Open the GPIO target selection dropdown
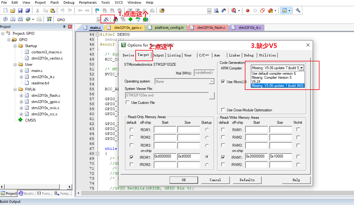The height and width of the screenshot is (205, 354). click(x=99, y=20)
